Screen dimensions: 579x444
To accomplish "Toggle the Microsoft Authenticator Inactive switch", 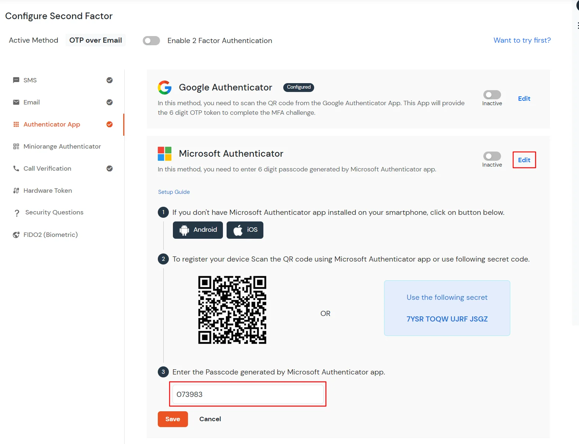I will tap(492, 156).
